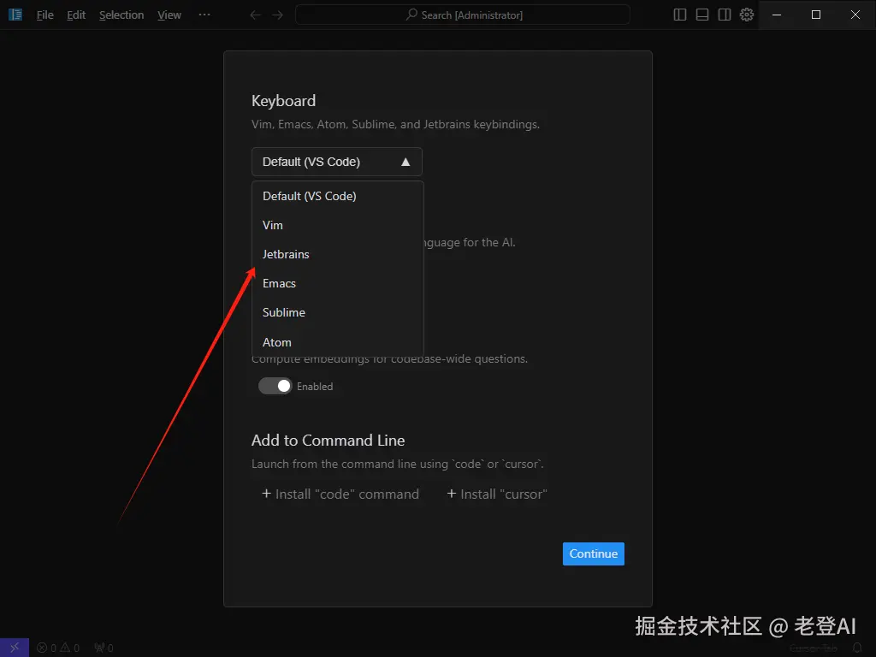Open the Selection menu
The width and height of the screenshot is (876, 657).
121,15
